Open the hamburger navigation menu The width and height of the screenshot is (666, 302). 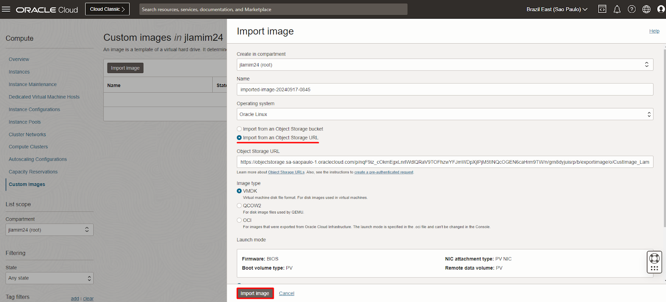6,9
